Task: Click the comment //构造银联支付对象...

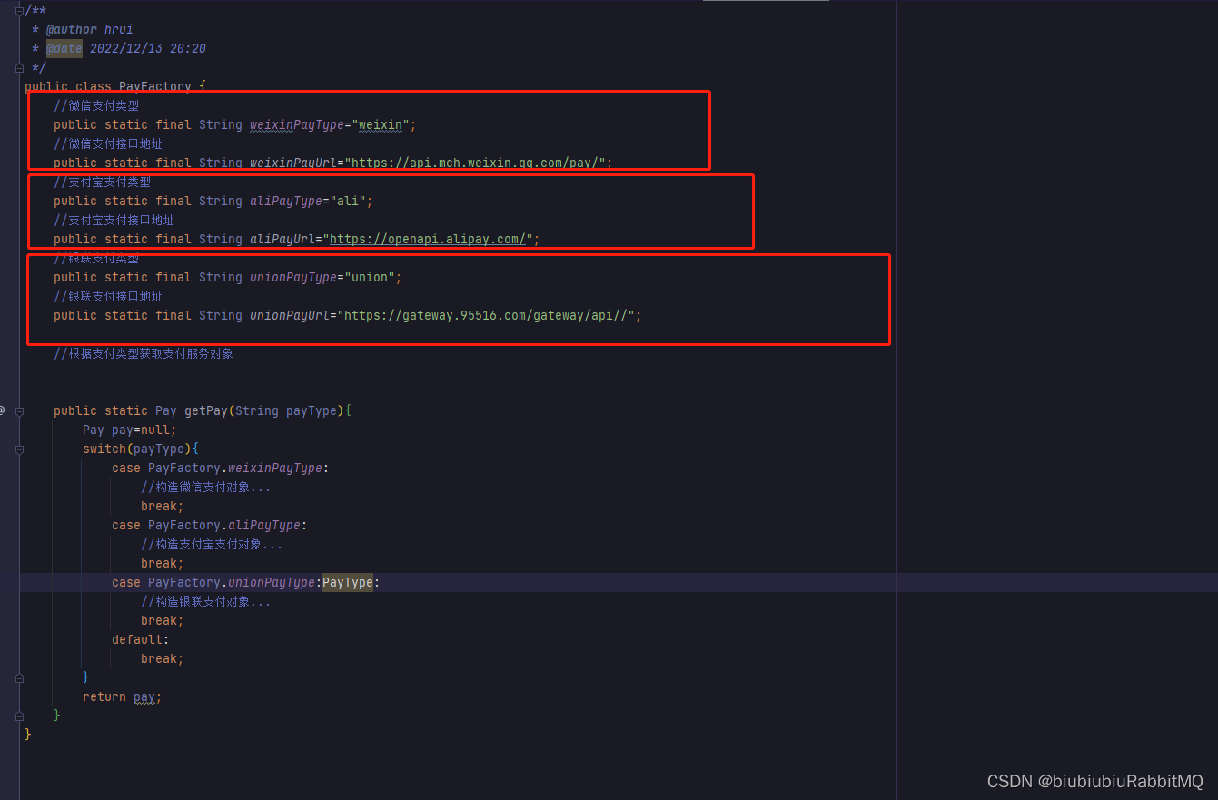Action: [x=205, y=602]
